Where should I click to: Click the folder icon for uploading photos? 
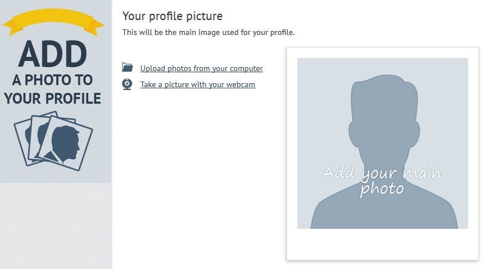[x=127, y=68]
